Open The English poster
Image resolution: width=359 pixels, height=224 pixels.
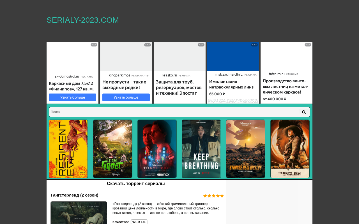[x=290, y=149]
